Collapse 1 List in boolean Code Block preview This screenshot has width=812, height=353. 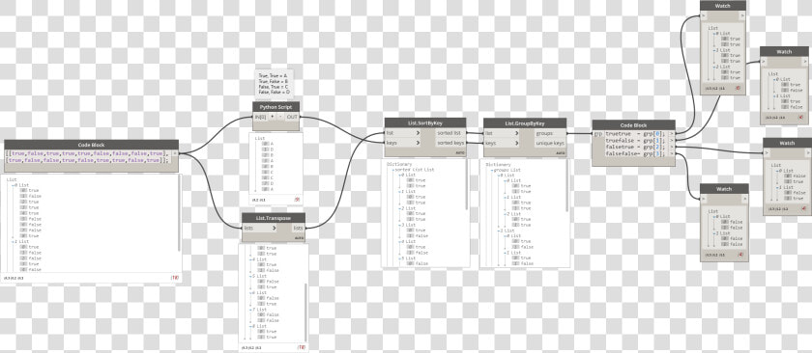click(14, 241)
